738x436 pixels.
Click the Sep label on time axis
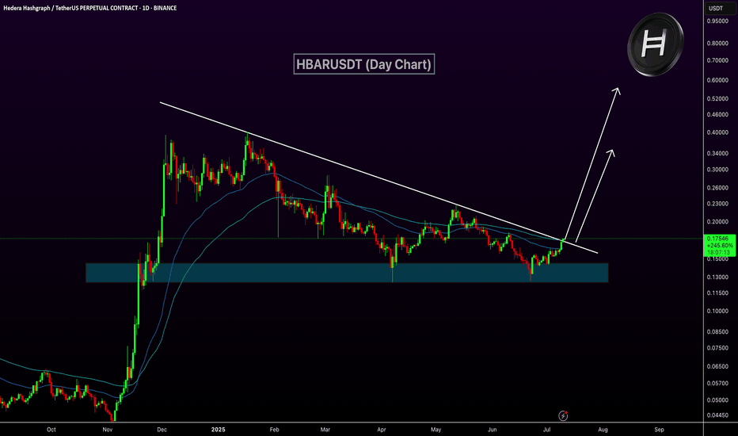[660, 430]
